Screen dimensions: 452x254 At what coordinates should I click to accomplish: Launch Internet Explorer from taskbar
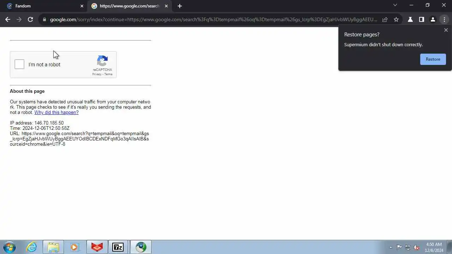pyautogui.click(x=32, y=247)
